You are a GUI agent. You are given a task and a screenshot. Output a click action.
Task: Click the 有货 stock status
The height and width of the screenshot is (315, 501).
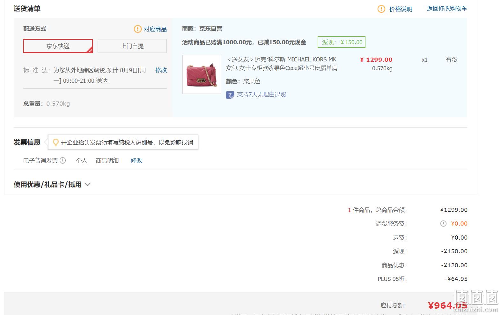[x=452, y=60]
